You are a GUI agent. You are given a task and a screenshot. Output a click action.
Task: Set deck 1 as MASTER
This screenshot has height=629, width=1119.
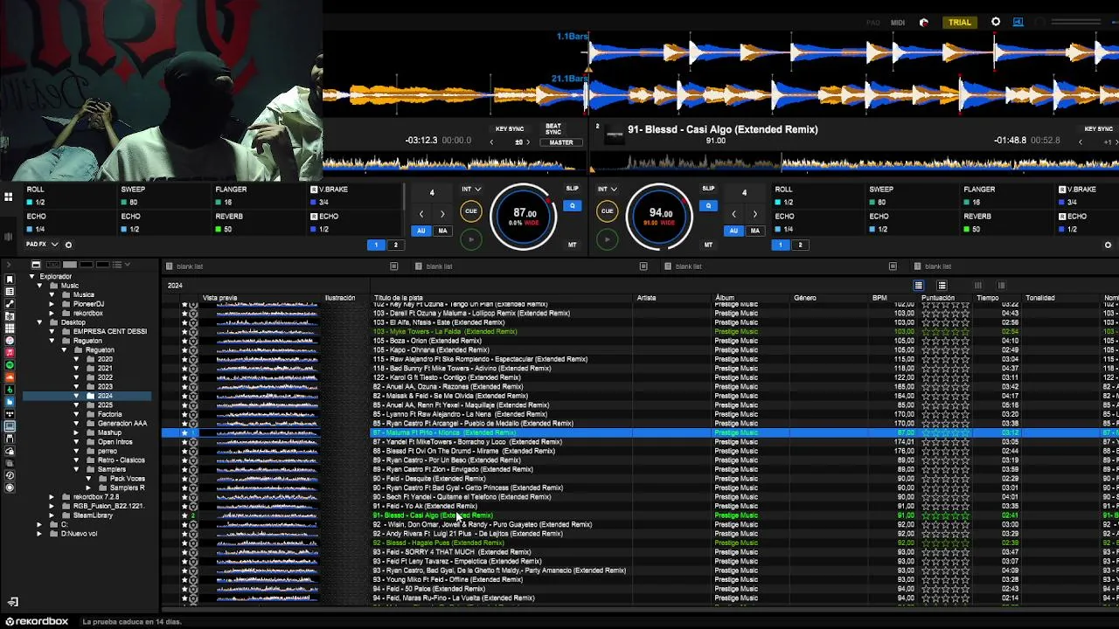point(560,142)
